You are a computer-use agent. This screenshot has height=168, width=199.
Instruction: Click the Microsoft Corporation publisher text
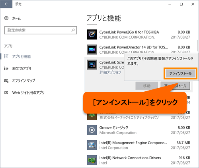coord(118,133)
